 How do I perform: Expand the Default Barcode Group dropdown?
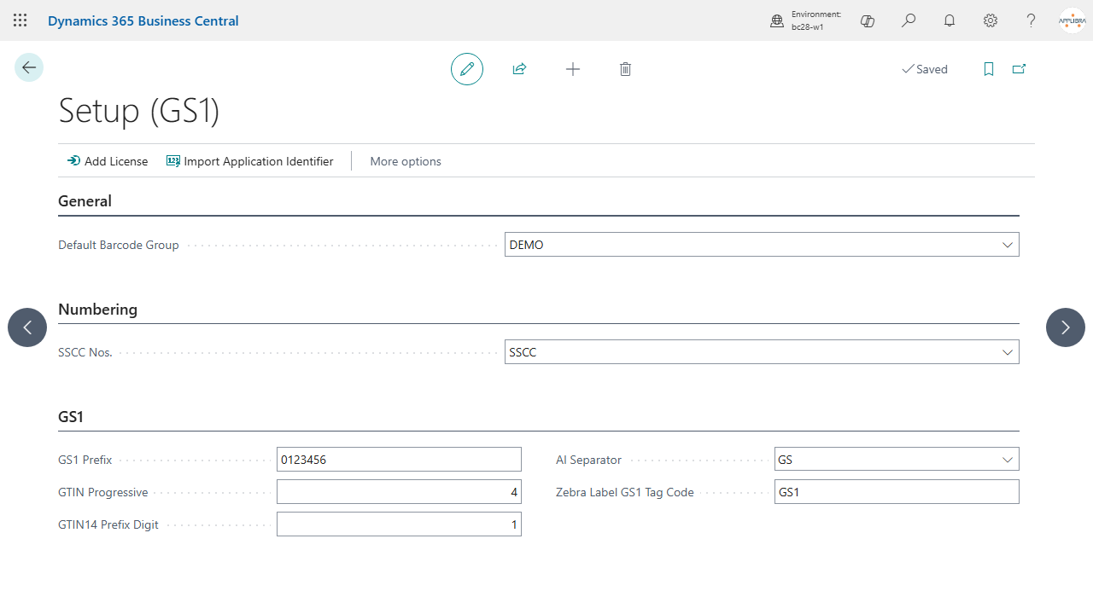tap(1008, 245)
